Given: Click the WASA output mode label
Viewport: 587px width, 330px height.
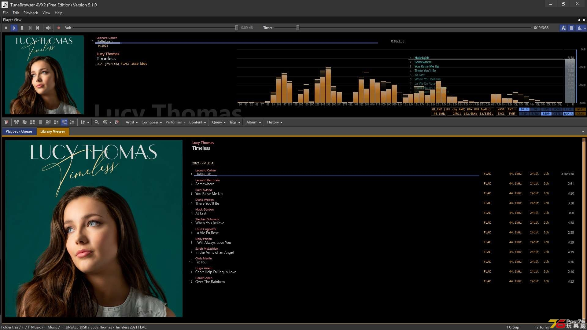Looking at the screenshot, I should click(501, 109).
